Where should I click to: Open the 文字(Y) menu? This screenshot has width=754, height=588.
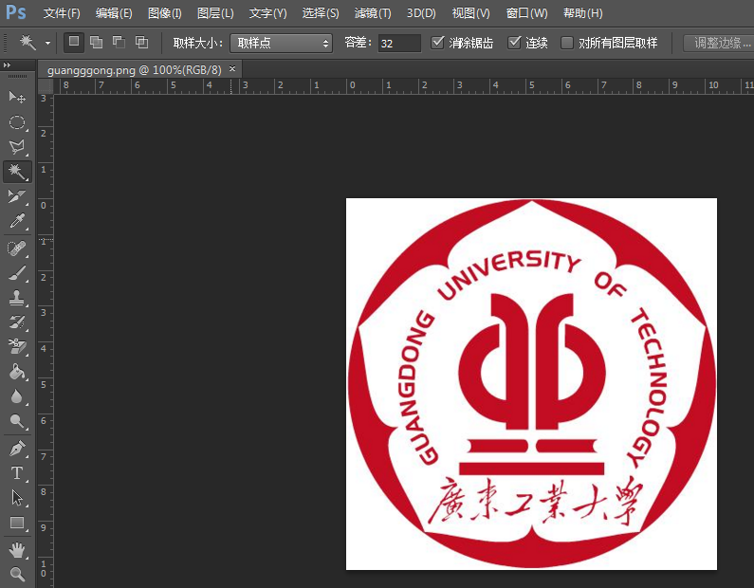click(267, 13)
